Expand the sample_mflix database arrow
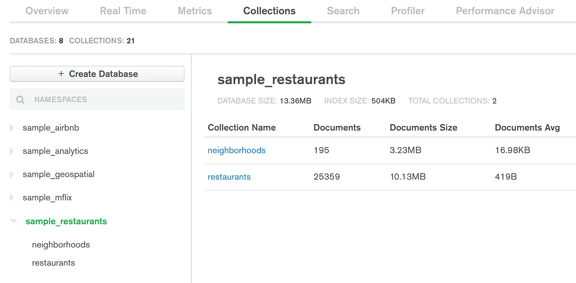This screenshot has height=283, width=576. tap(12, 198)
